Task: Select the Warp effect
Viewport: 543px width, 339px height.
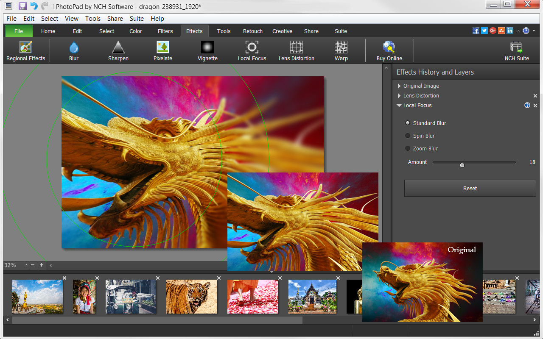Action: pyautogui.click(x=341, y=50)
